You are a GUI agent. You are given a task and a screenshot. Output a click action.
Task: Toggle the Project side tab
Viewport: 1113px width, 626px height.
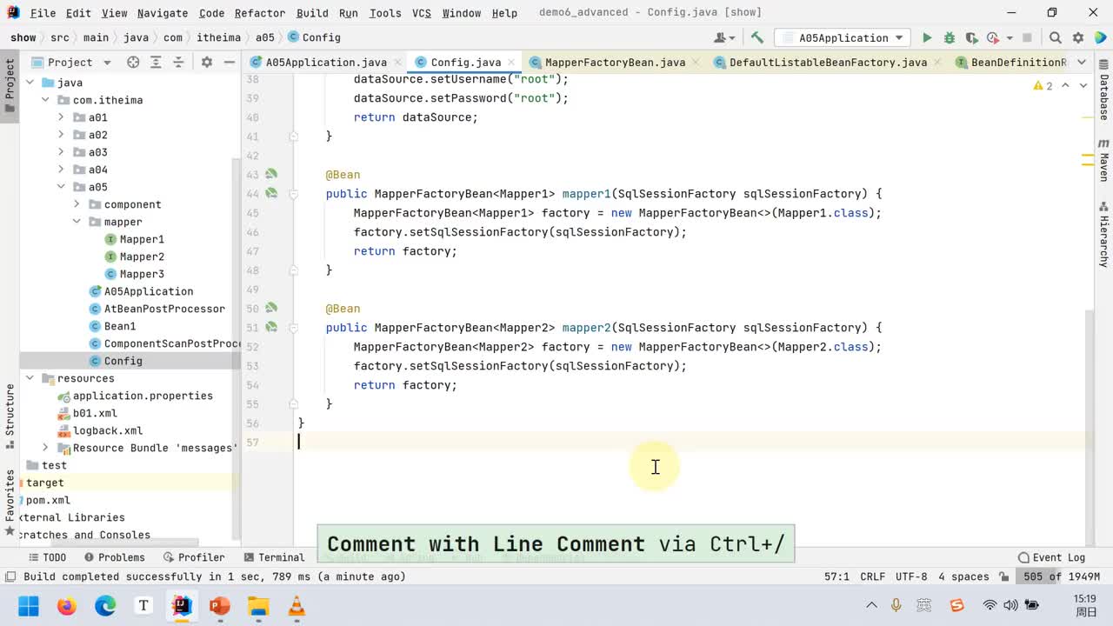[10, 86]
